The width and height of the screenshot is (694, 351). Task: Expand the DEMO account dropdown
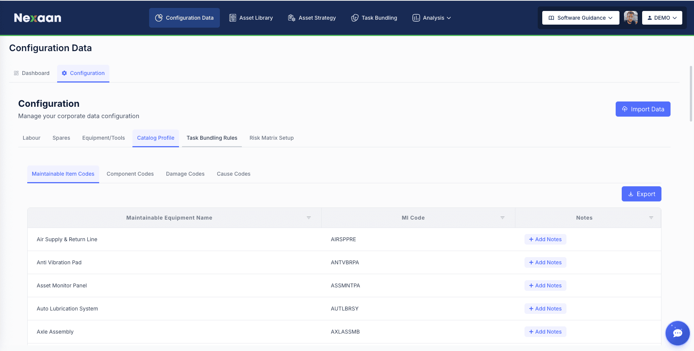(x=662, y=18)
